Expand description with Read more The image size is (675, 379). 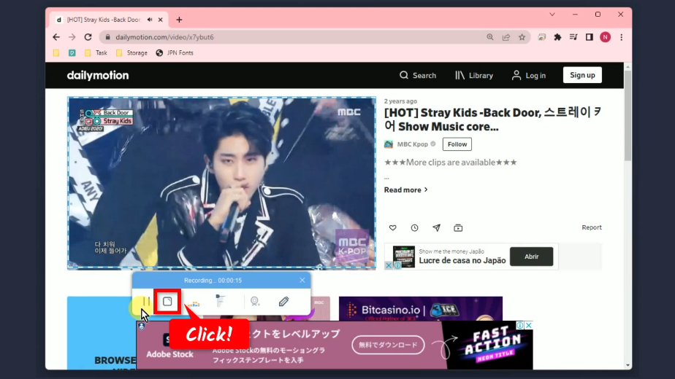[x=406, y=190]
